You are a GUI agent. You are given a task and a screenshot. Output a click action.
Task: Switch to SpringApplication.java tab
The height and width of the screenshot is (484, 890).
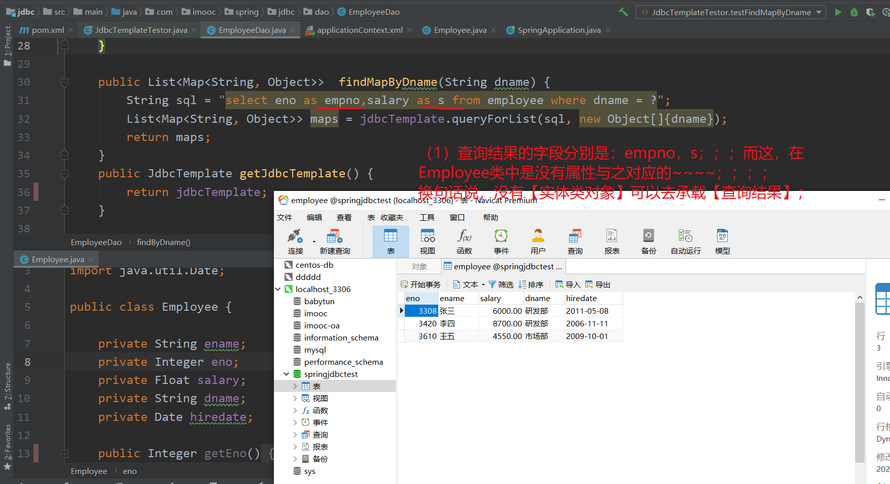(x=559, y=30)
